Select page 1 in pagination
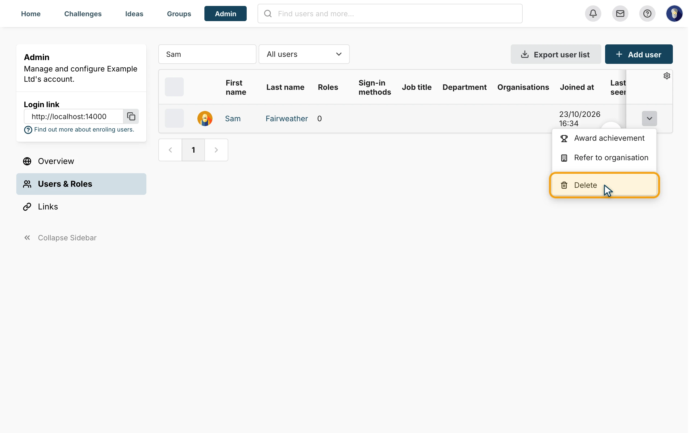 click(x=193, y=150)
